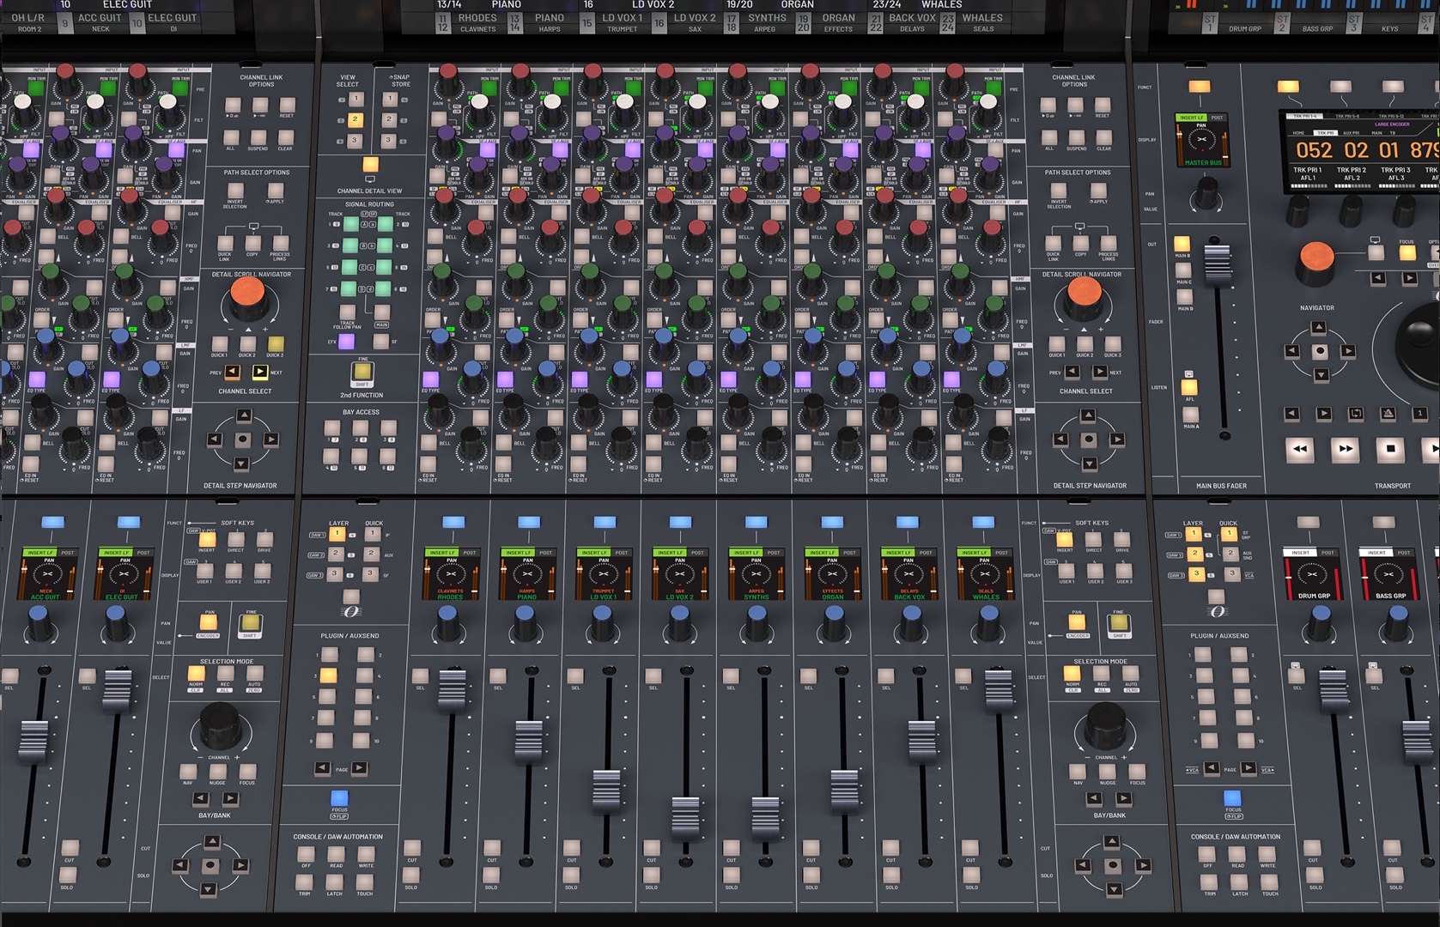Click the BACK VOX label on the meter bridge

pyautogui.click(x=912, y=17)
